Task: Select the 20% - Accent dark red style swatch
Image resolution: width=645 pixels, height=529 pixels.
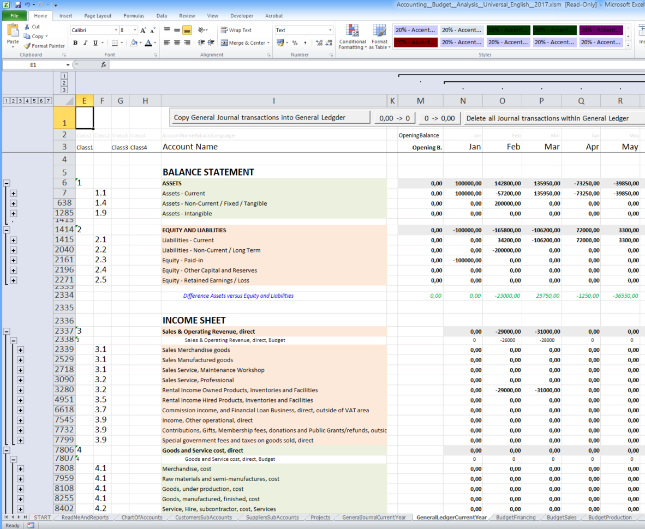Action: (x=415, y=42)
